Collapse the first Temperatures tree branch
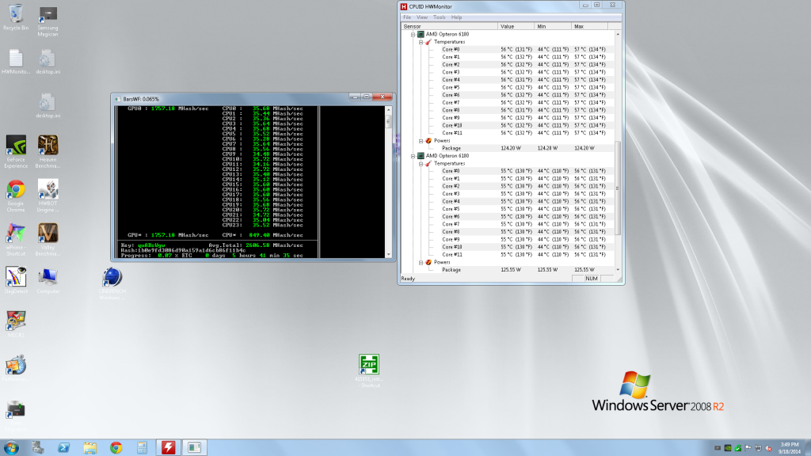Viewport: 811px width, 456px height. 421,42
